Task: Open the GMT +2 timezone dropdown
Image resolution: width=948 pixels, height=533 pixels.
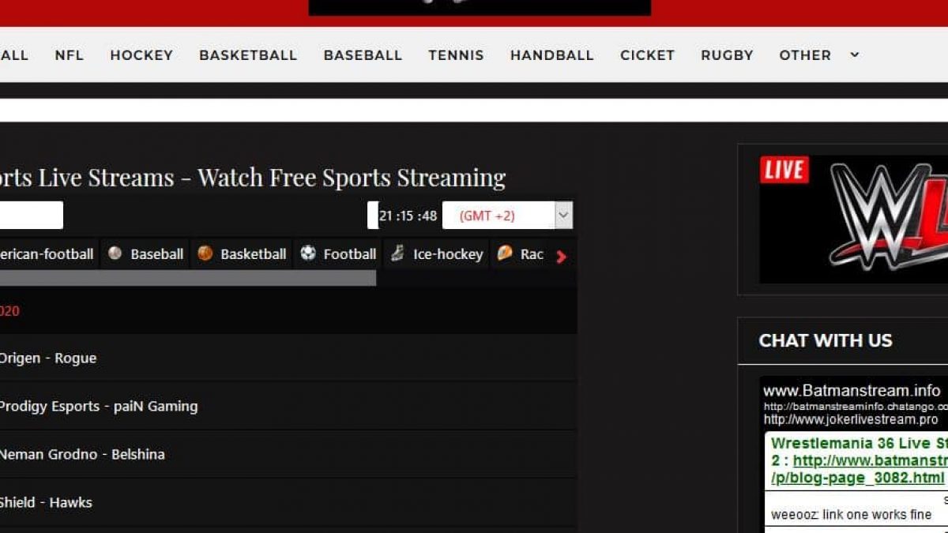Action: pos(506,216)
